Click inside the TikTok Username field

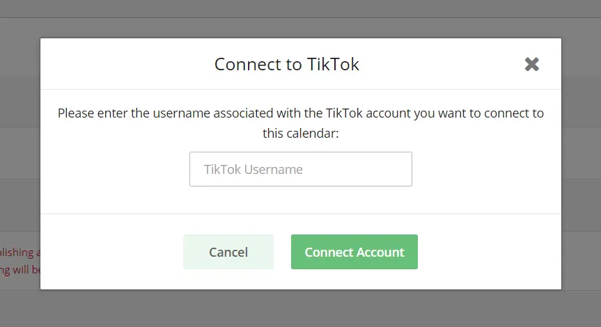(x=300, y=169)
